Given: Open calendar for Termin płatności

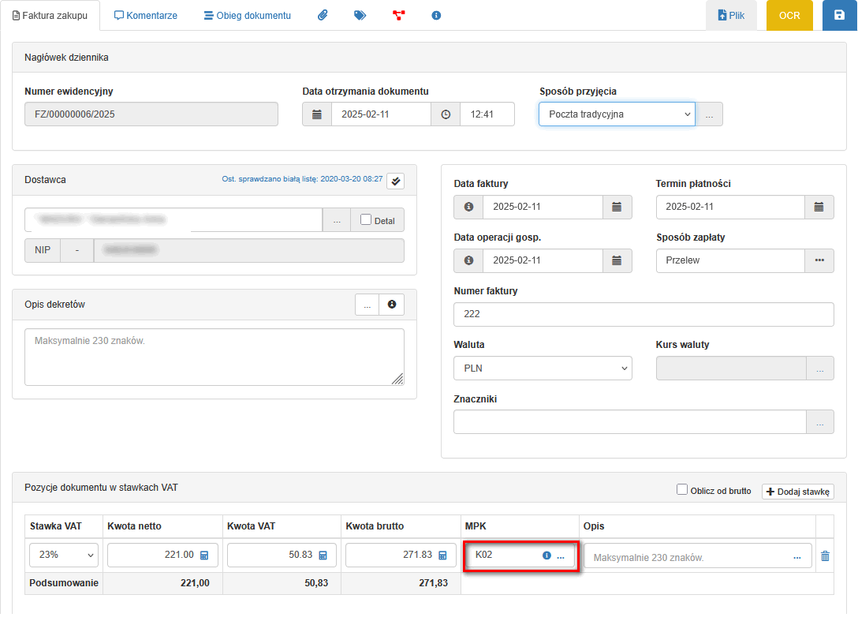Looking at the screenshot, I should (819, 207).
